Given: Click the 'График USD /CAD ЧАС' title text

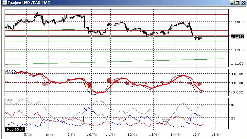Looking at the screenshot, I should coord(29,3).
